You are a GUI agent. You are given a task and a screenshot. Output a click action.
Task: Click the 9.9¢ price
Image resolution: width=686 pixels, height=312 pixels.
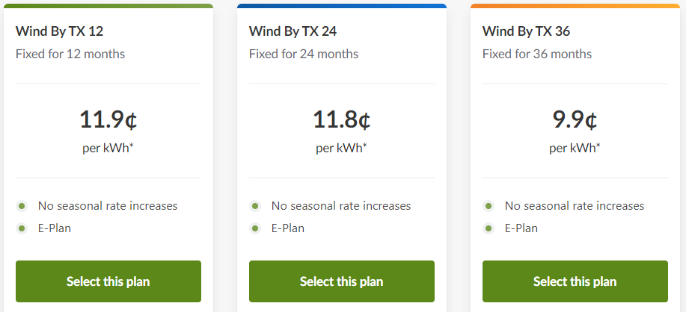[x=575, y=119]
